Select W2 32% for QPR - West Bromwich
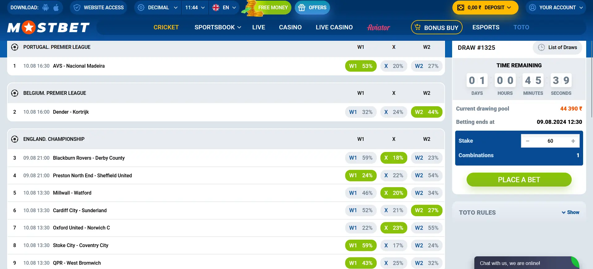The height and width of the screenshot is (269, 593). coord(427,263)
